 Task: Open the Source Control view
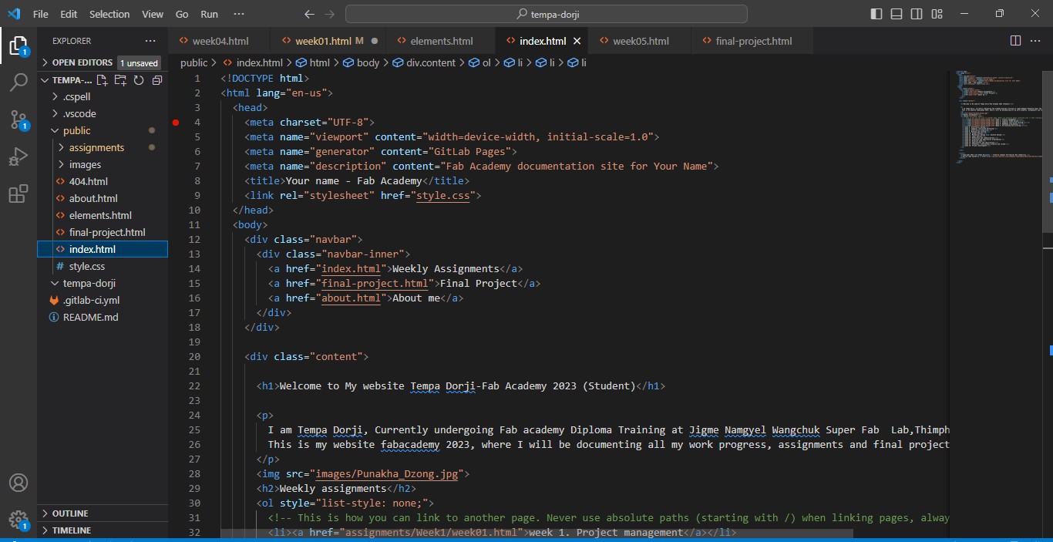pos(19,120)
